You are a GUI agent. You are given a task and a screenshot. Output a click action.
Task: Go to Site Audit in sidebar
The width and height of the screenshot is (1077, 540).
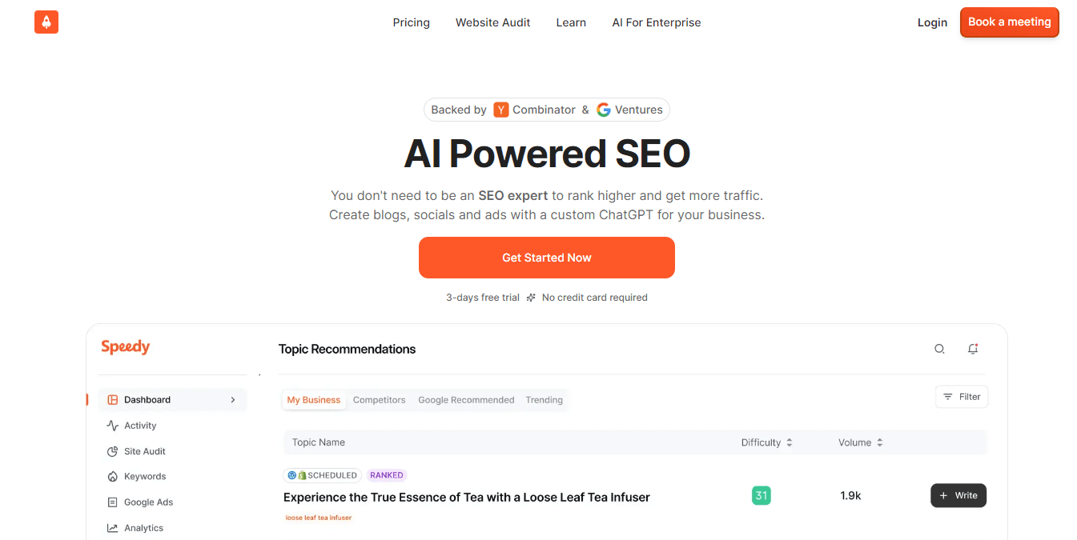coord(144,451)
